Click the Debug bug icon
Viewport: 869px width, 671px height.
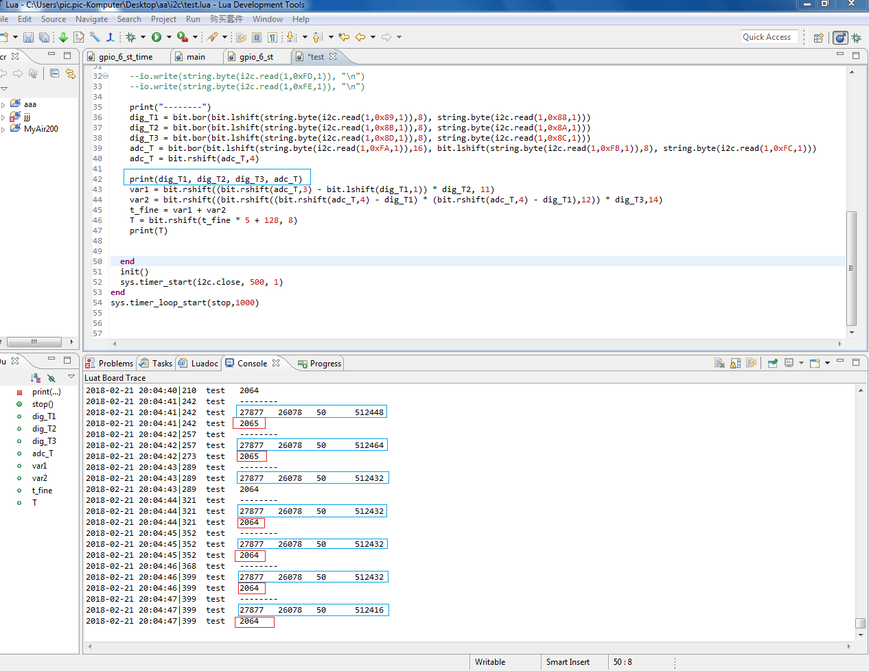[130, 37]
